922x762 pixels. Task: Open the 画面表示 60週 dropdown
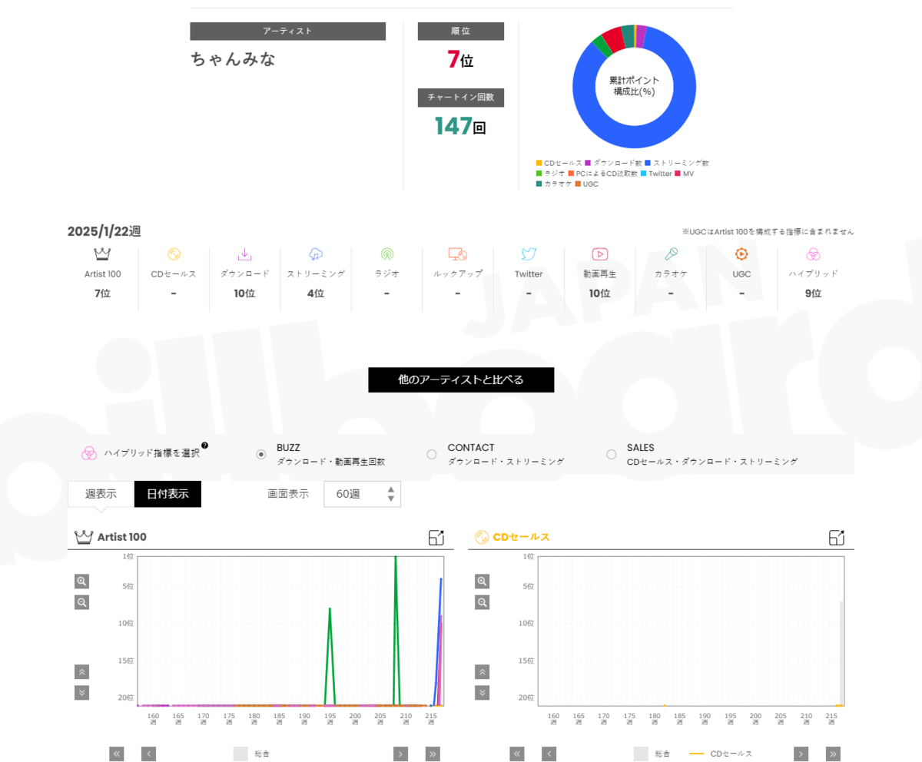pyautogui.click(x=363, y=494)
